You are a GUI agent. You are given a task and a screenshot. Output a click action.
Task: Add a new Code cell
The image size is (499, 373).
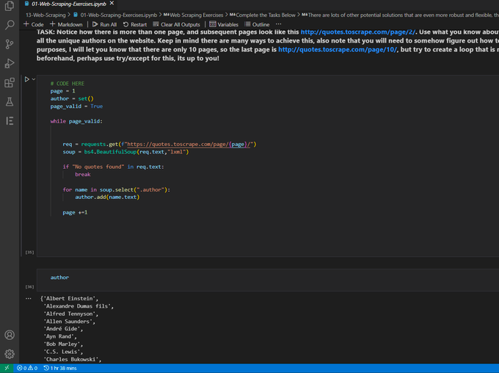34,24
